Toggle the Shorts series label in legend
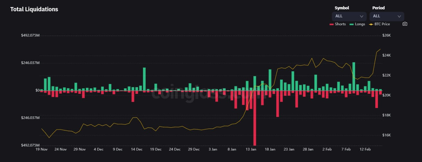The image size is (422, 162). [x=340, y=24]
